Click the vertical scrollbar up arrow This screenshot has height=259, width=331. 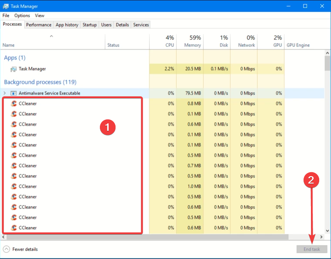[x=328, y=53]
